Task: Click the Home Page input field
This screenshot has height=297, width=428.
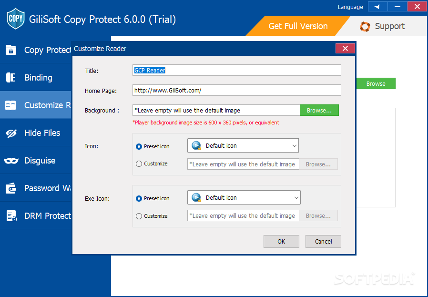Action: [237, 90]
